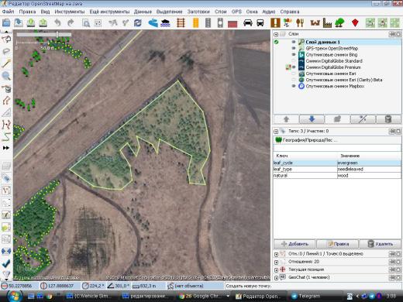Click the undo arrow in toolbar
This screenshot has width=403, height=302.
[x=57, y=23]
